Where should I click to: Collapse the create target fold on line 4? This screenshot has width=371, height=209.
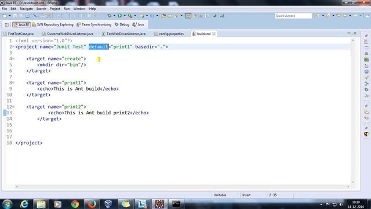coord(13,59)
